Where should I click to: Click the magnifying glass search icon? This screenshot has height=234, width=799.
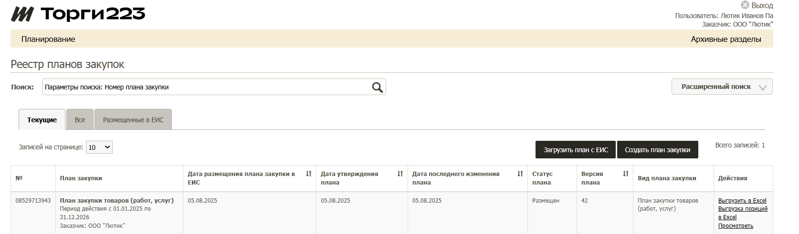click(x=377, y=88)
